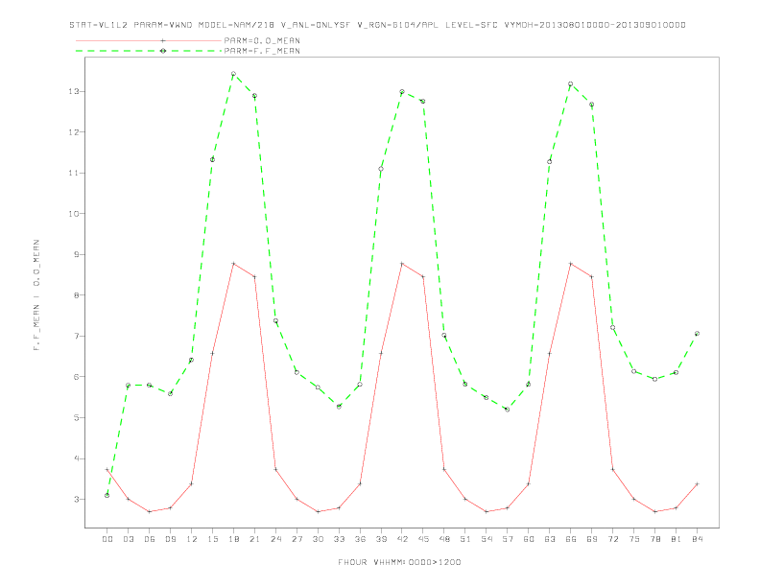
Task: Click the PARM=F.F_MEAN legend label
Action: [x=262, y=51]
